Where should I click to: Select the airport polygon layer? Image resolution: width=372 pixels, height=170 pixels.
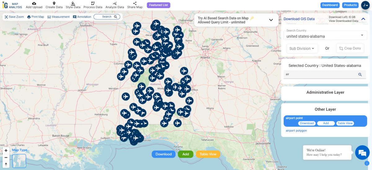(x=296, y=130)
